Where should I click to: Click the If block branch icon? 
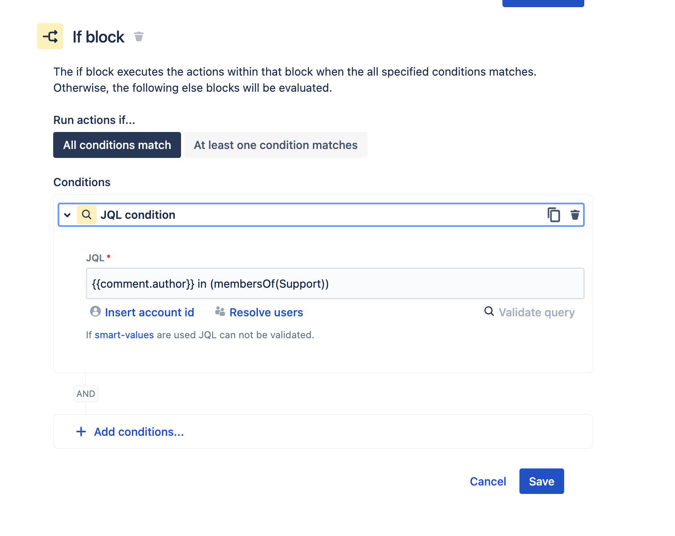[50, 36]
